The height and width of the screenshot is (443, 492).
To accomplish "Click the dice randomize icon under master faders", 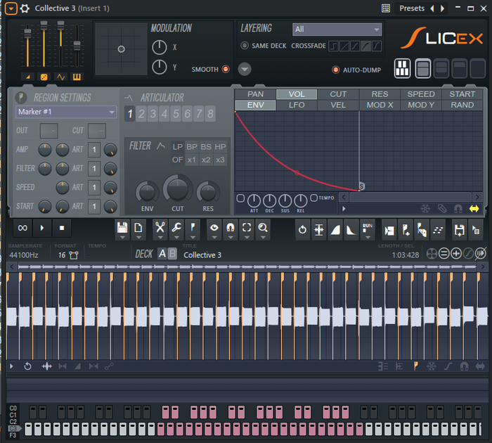I will [44, 77].
